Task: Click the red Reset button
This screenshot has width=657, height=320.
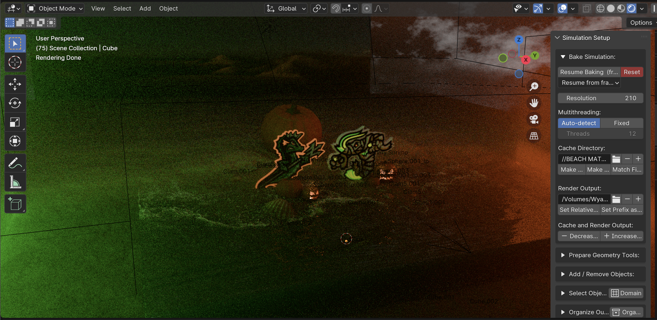Action: click(632, 72)
